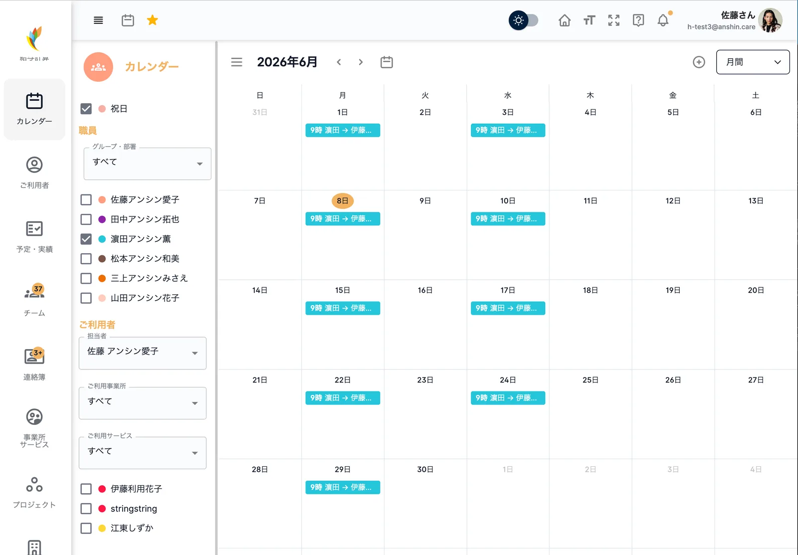Toggle light/dark mode switch
The height and width of the screenshot is (555, 798).
pos(524,20)
